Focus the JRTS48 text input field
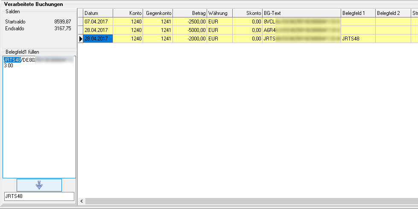Screen dimensions: 418x209 39,196
